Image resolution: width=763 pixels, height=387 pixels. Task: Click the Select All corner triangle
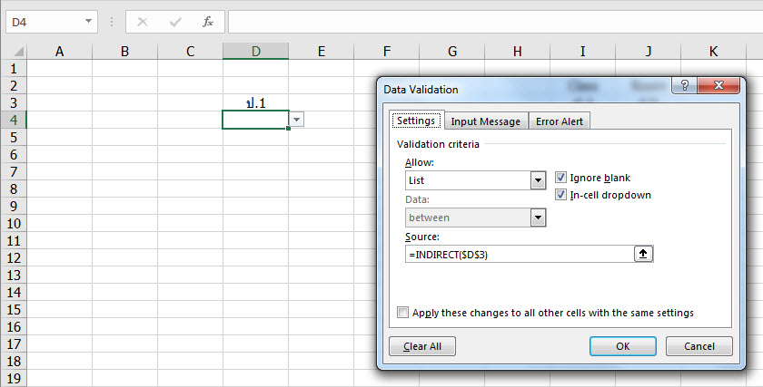click(14, 52)
